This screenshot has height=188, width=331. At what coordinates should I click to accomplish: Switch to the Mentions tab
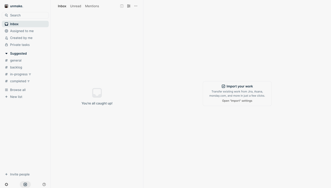click(x=92, y=6)
